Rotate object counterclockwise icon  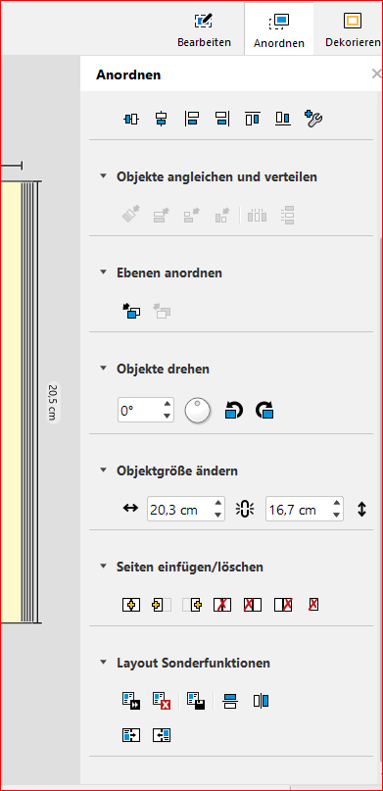[x=234, y=410]
